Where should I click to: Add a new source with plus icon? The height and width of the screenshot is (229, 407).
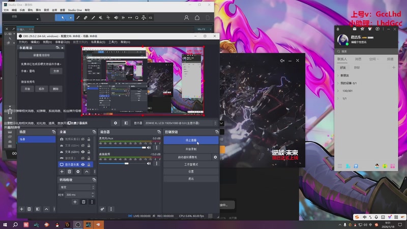pos(62,172)
